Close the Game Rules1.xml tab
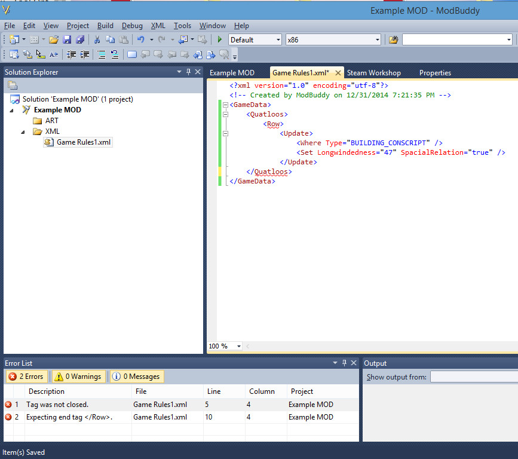Image resolution: width=518 pixels, height=459 pixels. click(338, 73)
